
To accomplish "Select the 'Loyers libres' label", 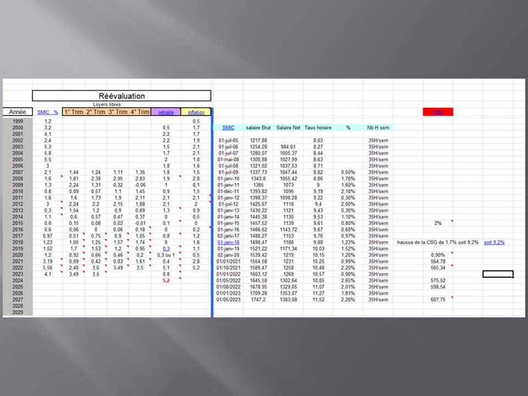I will pos(107,105).
